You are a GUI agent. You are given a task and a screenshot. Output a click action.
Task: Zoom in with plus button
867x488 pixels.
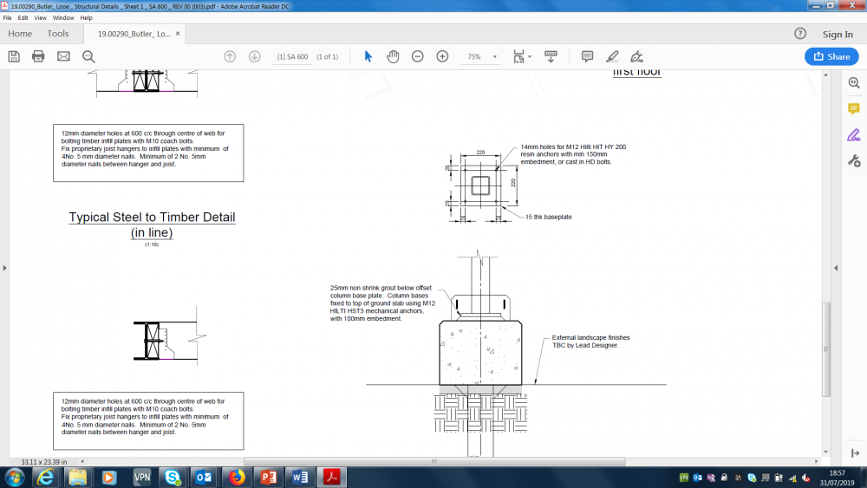click(x=442, y=56)
